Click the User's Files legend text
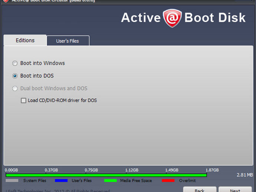Image resolution: width=256 pixels, height=192 pixels. pos(82,181)
